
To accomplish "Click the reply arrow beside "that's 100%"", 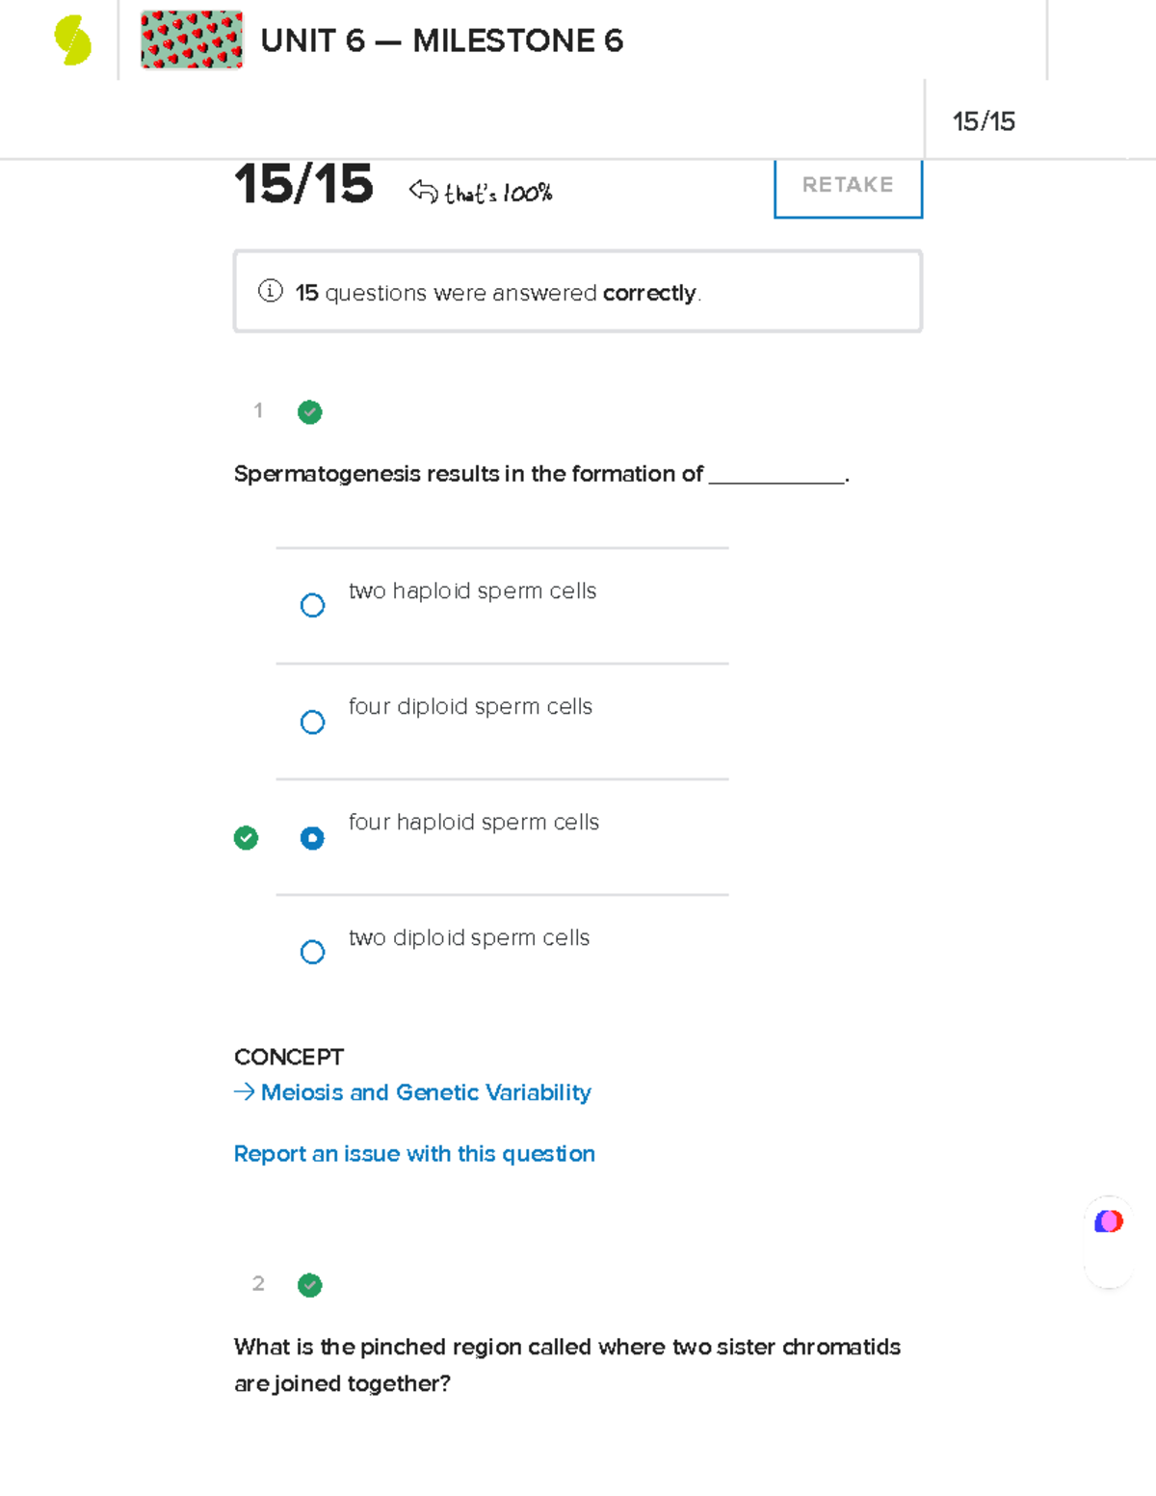I will [423, 191].
